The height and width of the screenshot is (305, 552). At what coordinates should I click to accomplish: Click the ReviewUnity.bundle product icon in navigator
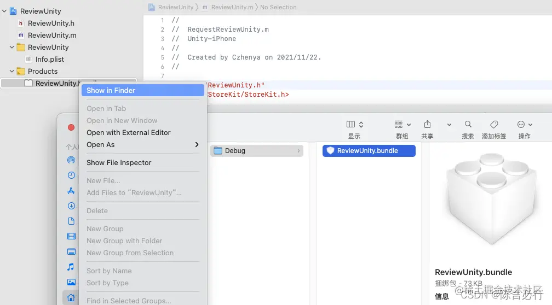pos(28,83)
